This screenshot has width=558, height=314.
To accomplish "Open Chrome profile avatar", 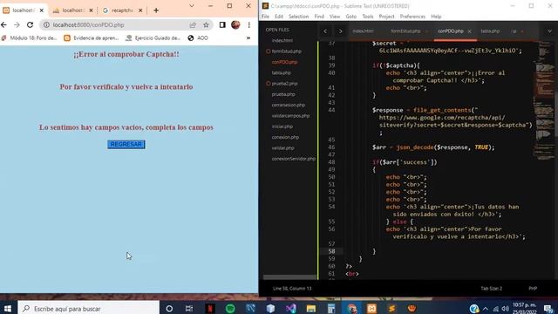I will [x=235, y=25].
